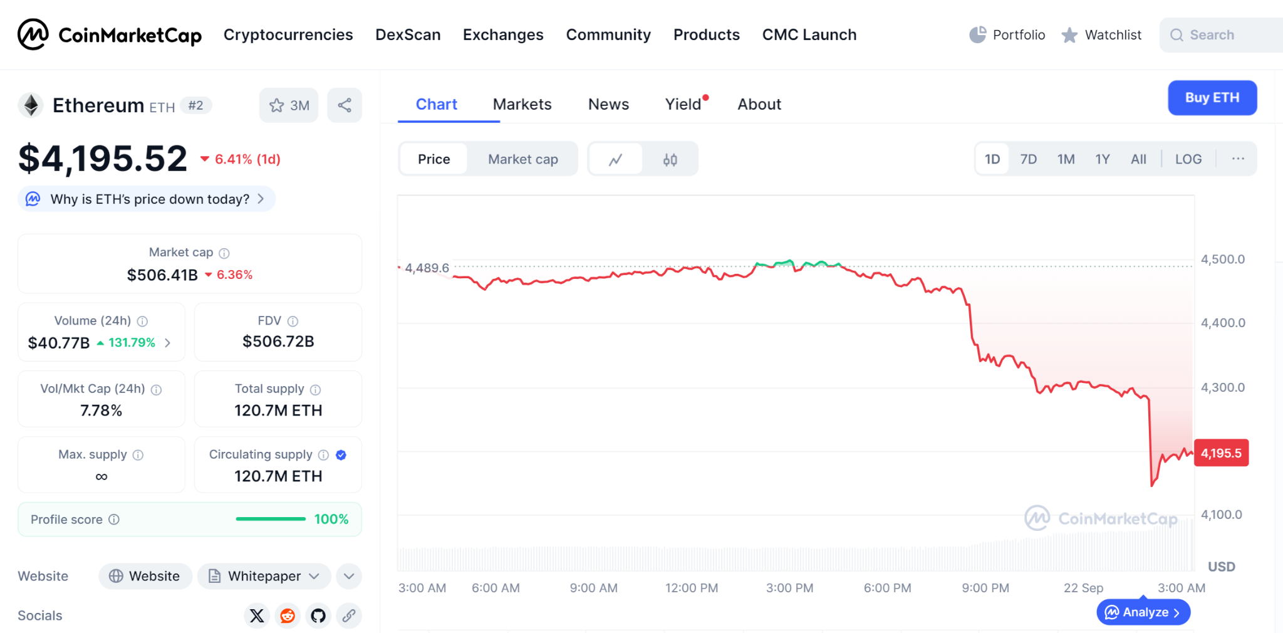The height and width of the screenshot is (633, 1283).
Task: Click the Portfolio pie chart icon
Action: [977, 34]
